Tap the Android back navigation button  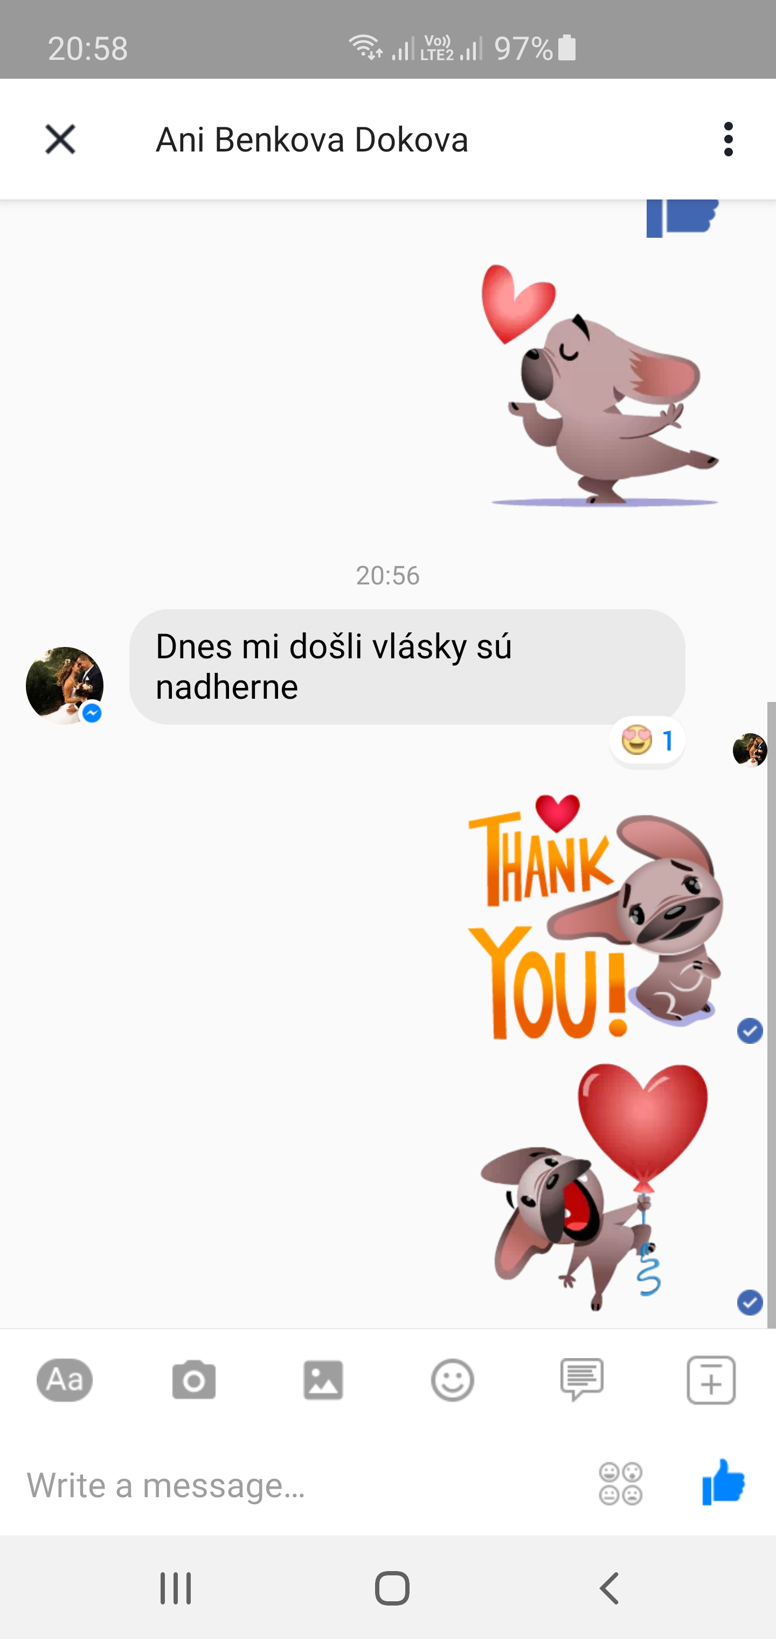click(x=609, y=1588)
